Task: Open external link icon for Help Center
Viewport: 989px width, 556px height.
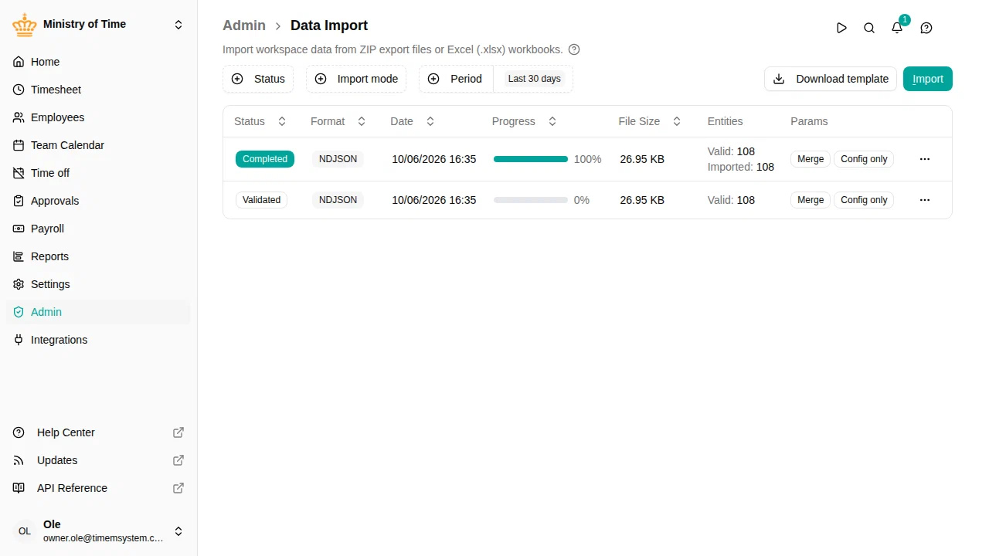Action: [178, 432]
